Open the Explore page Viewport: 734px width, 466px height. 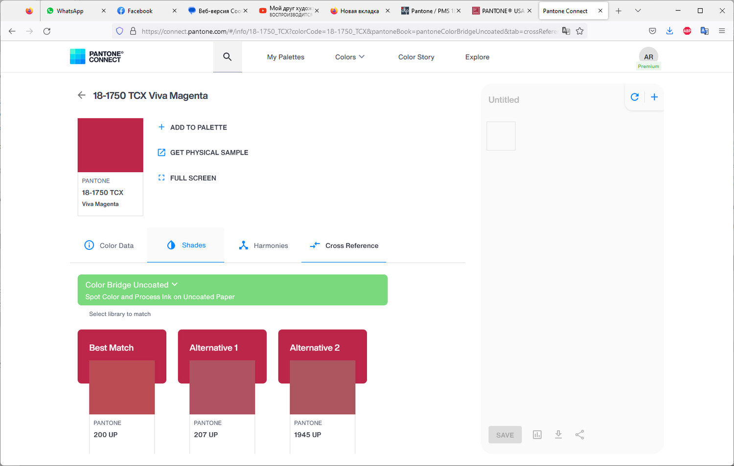click(x=477, y=57)
